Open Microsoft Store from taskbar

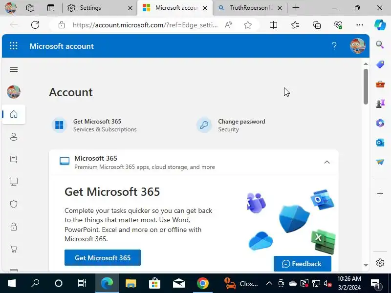154,283
